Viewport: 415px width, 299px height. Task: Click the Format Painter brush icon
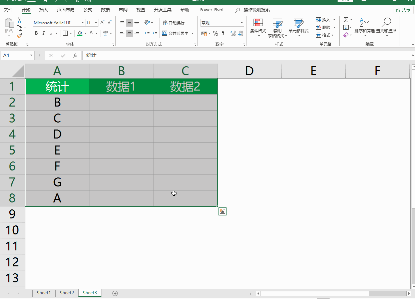(x=19, y=36)
